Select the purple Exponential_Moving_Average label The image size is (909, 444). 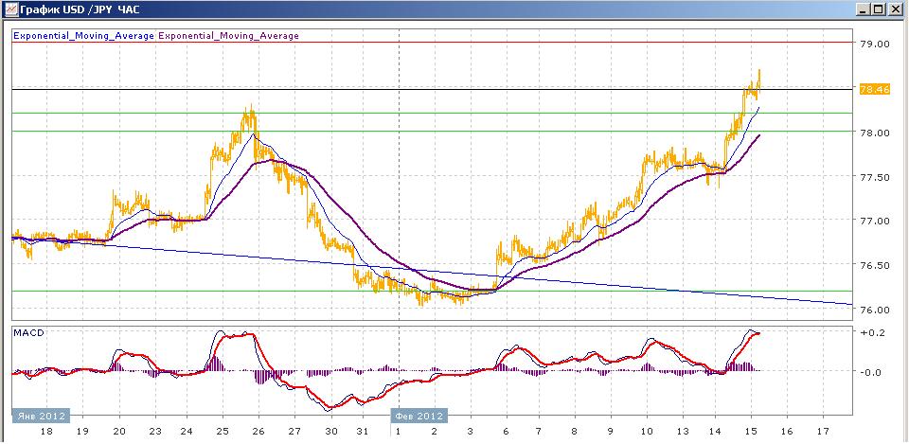coord(228,36)
